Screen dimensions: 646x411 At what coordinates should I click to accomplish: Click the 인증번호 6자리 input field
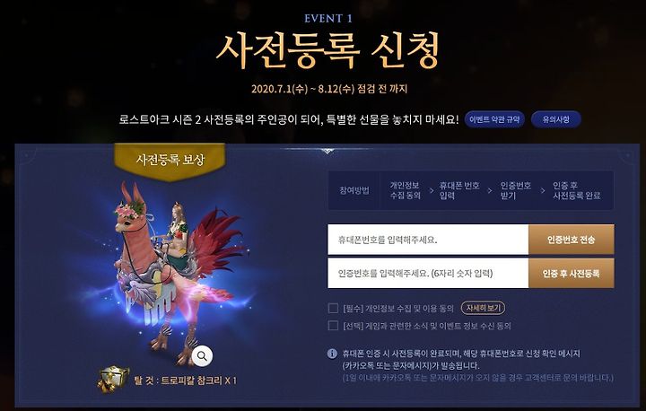(428, 274)
